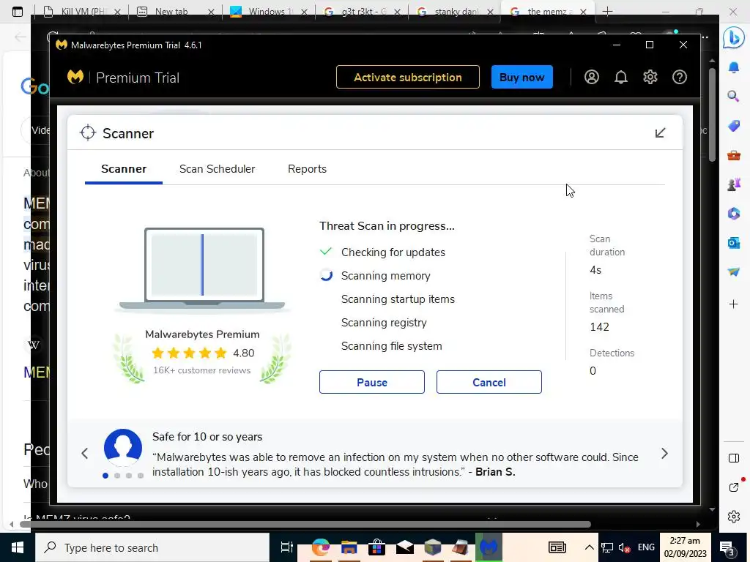Open Microsoft Store from taskbar

[x=376, y=547]
